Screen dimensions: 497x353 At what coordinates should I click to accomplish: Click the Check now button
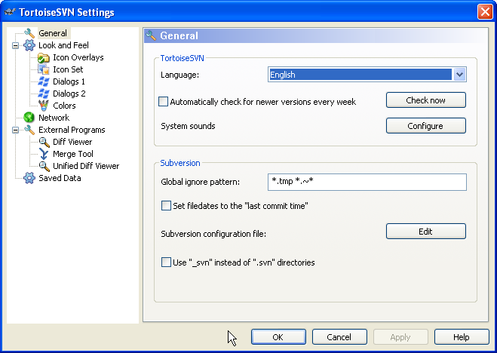click(x=426, y=100)
